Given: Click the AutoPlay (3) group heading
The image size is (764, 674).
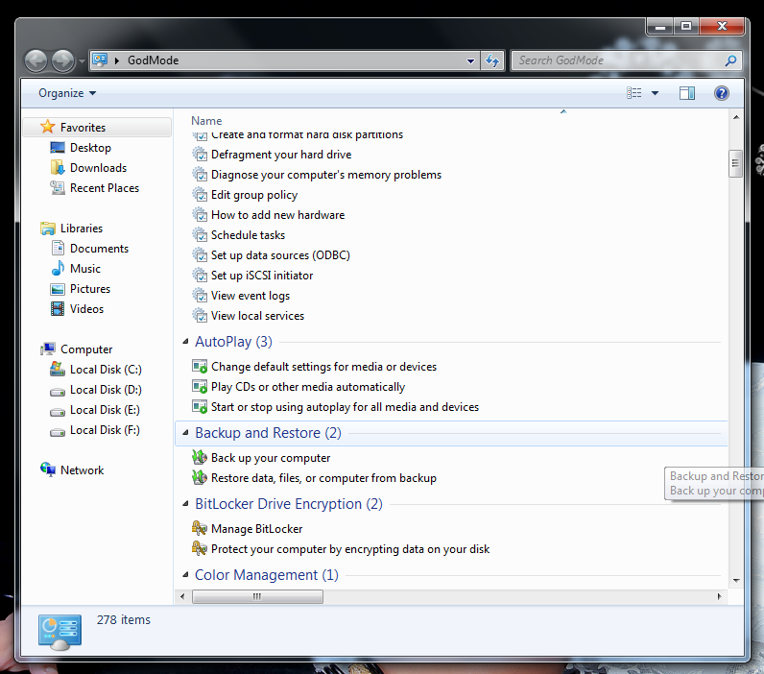Looking at the screenshot, I should point(233,342).
